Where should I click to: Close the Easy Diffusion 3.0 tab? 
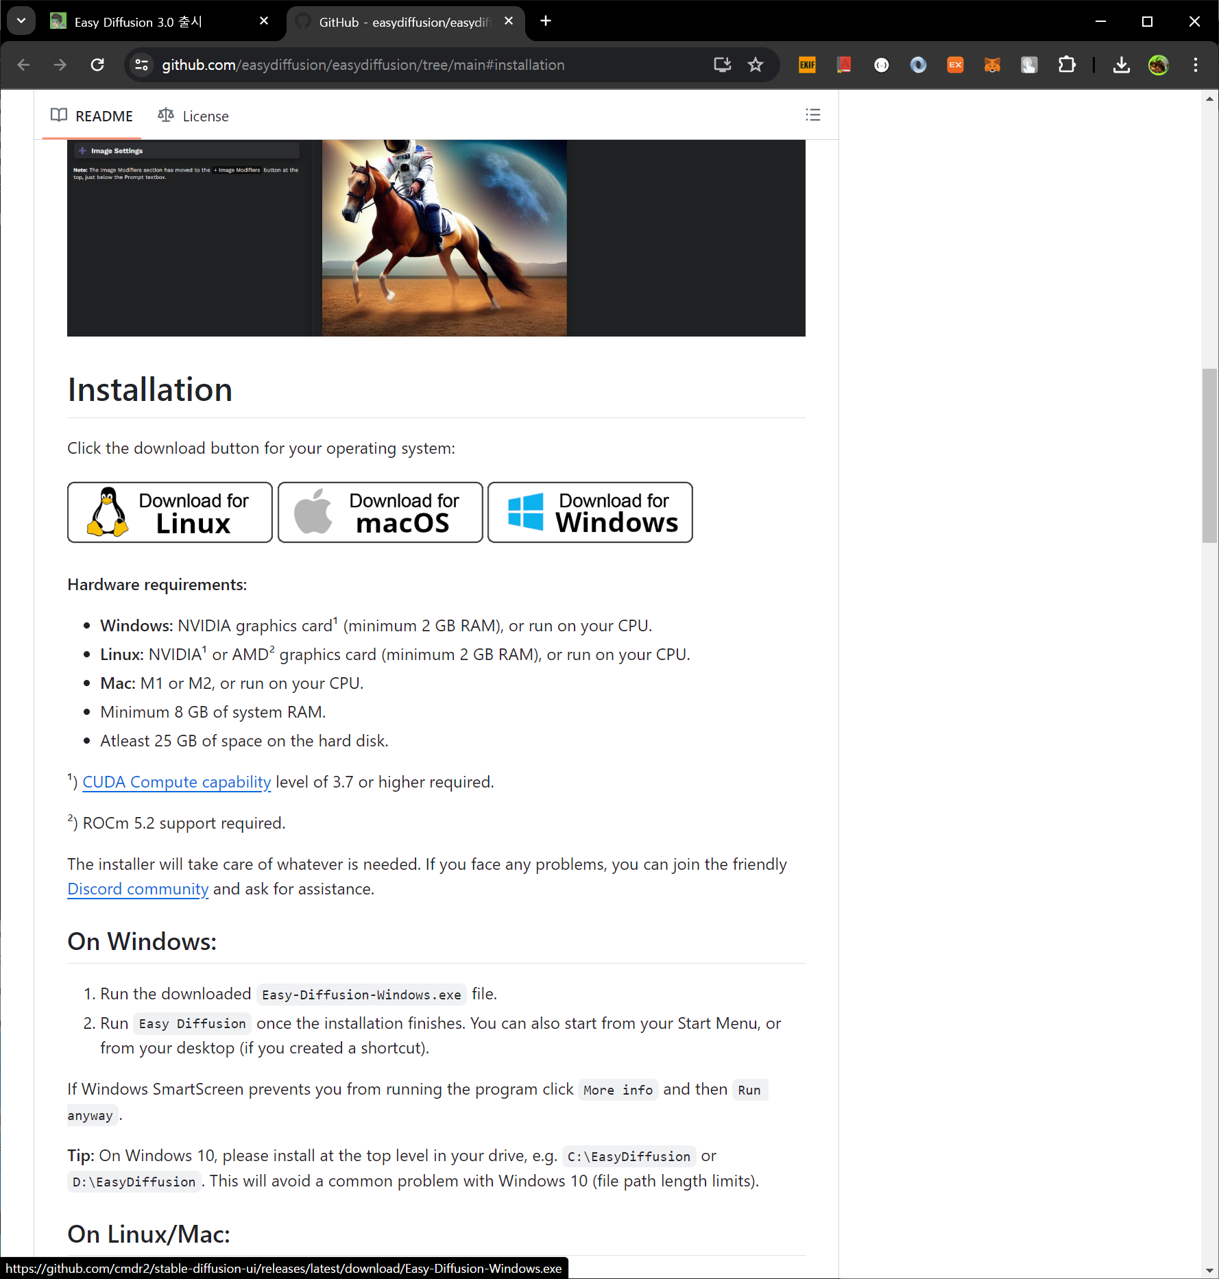[x=264, y=21]
